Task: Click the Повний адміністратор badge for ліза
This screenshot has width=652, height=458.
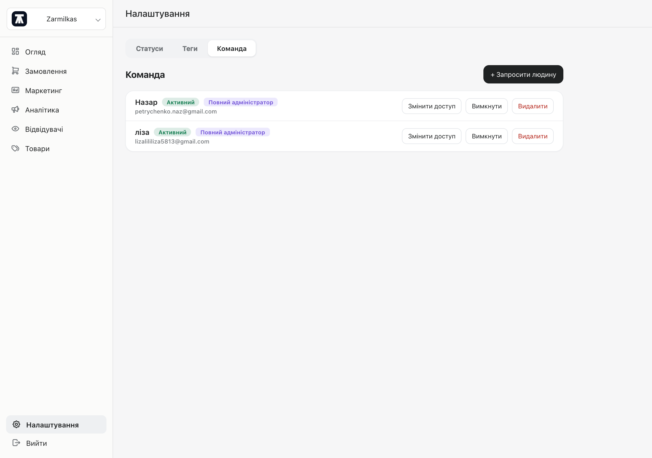Action: [x=233, y=132]
